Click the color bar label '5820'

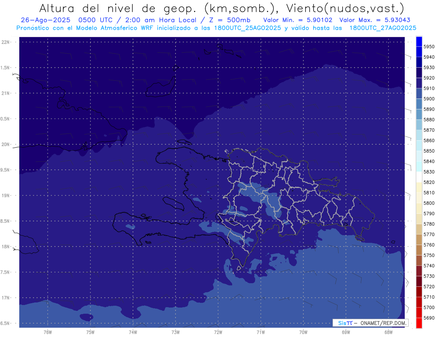click(x=429, y=182)
